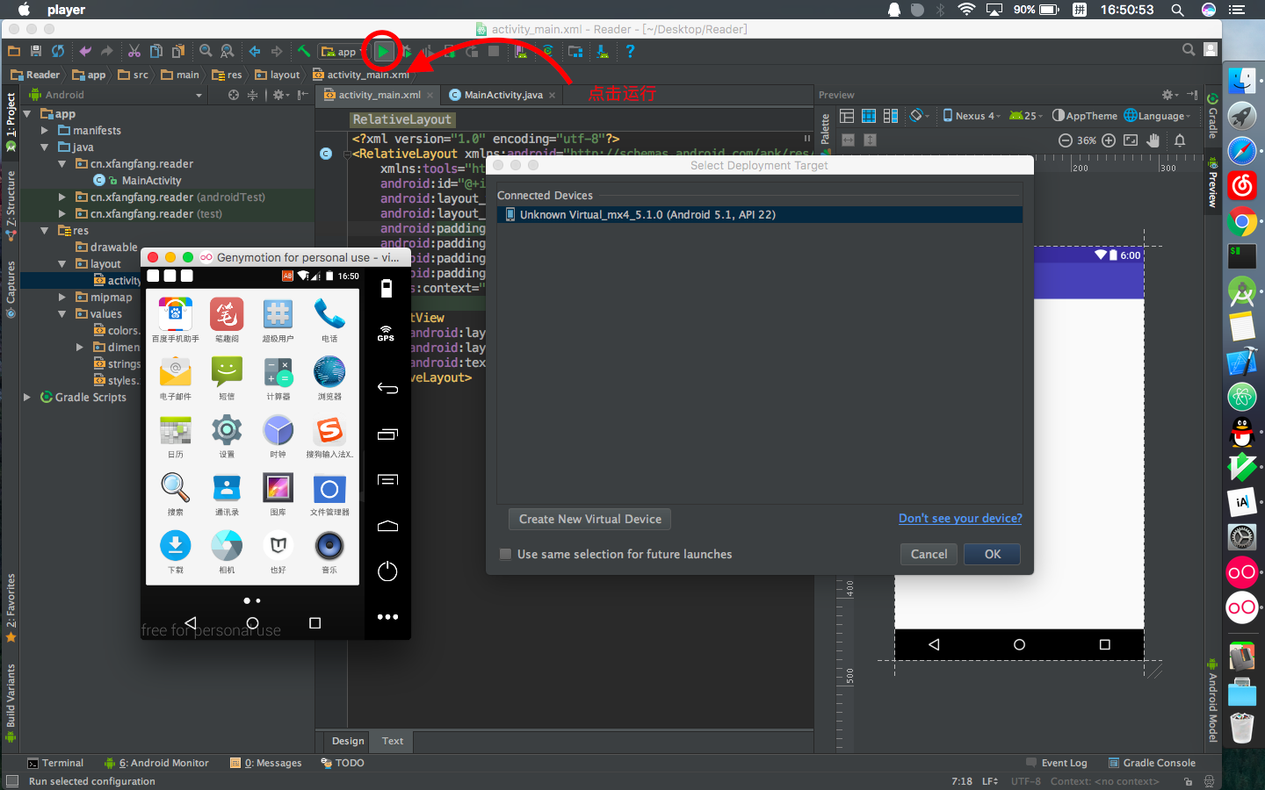Open the AVD Manager toolbar icon

pyautogui.click(x=521, y=51)
